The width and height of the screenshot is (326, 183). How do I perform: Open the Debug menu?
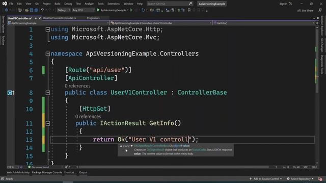(x=68, y=4)
